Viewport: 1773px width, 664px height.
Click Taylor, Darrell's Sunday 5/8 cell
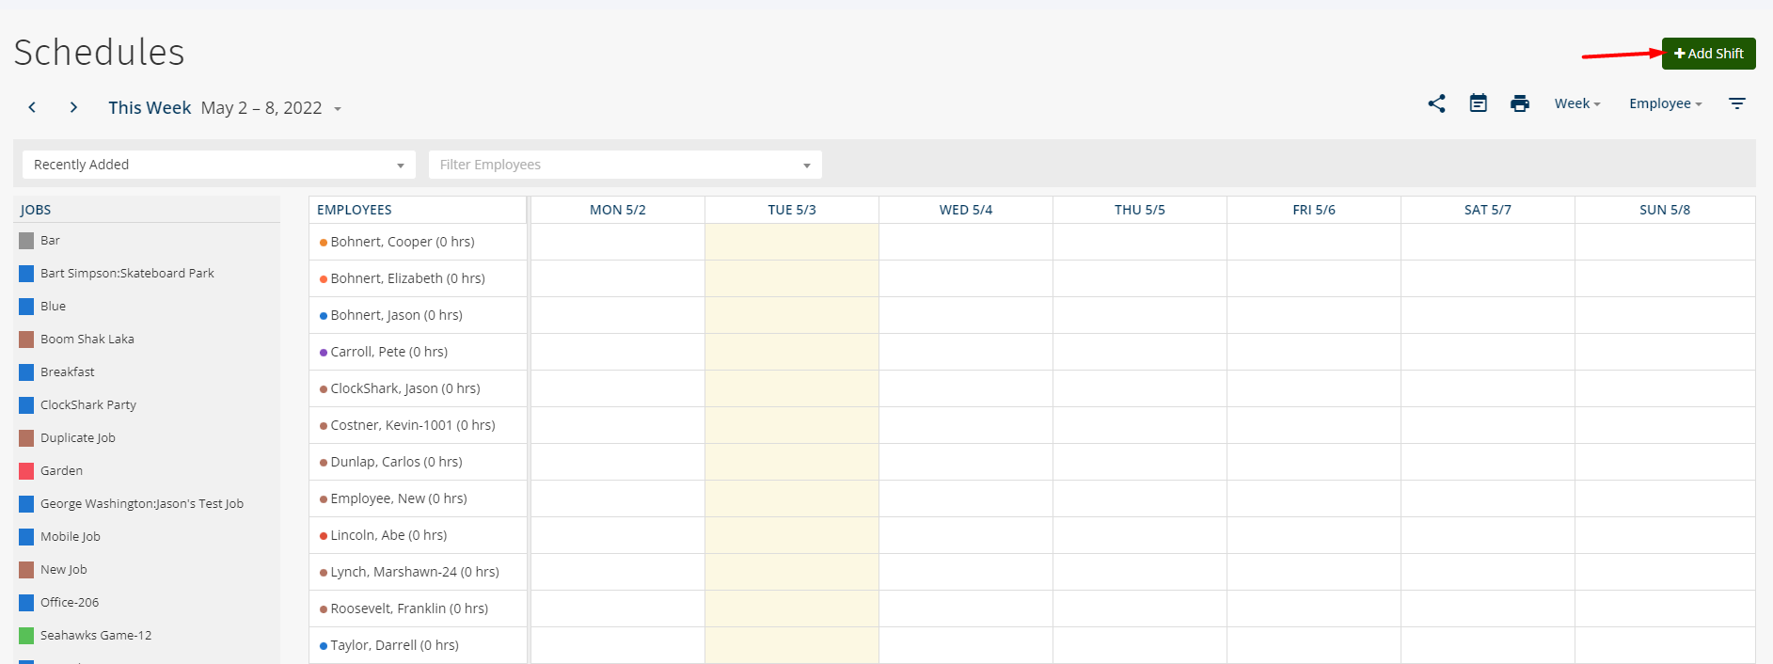click(x=1665, y=645)
